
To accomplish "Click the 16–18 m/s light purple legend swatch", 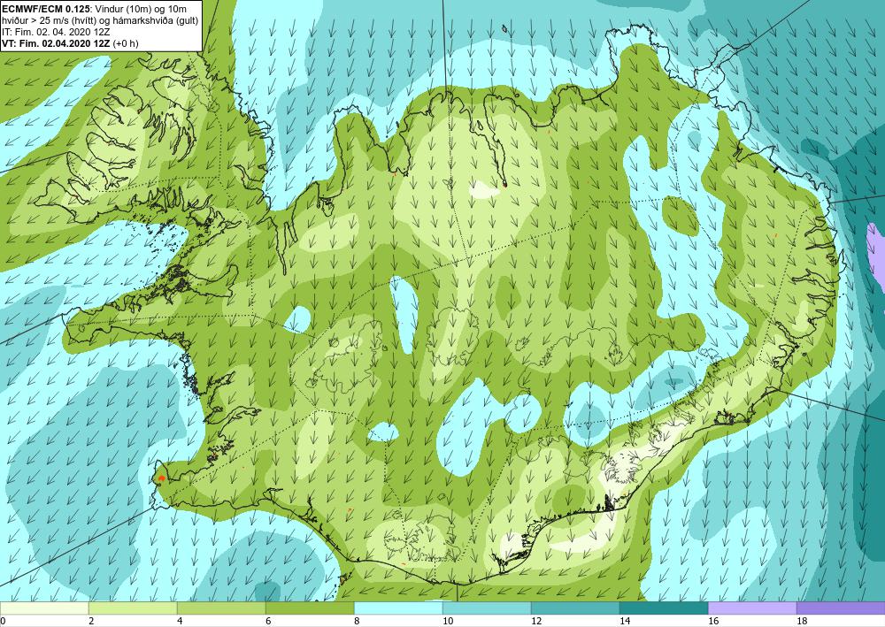I will pos(752,608).
